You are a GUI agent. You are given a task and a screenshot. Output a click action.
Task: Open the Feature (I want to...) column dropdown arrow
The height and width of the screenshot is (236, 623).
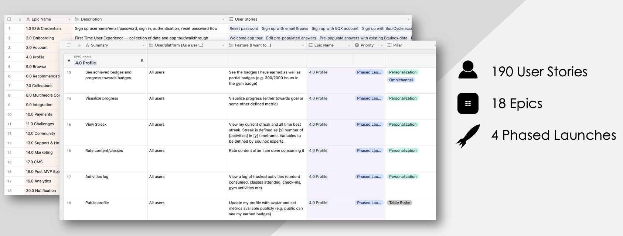(303, 46)
